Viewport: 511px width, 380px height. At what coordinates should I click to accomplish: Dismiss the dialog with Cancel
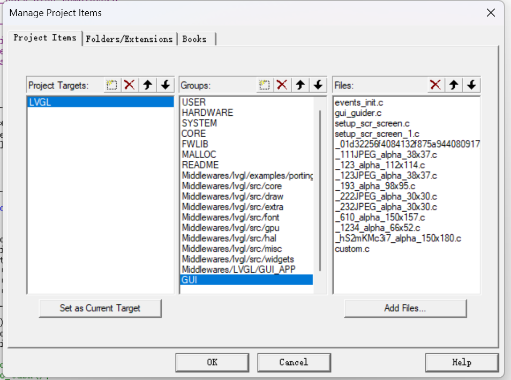[x=294, y=362]
